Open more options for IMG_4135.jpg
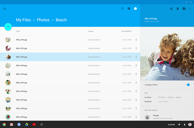Screen dimensions: 194x128 [x=136, y=83]
